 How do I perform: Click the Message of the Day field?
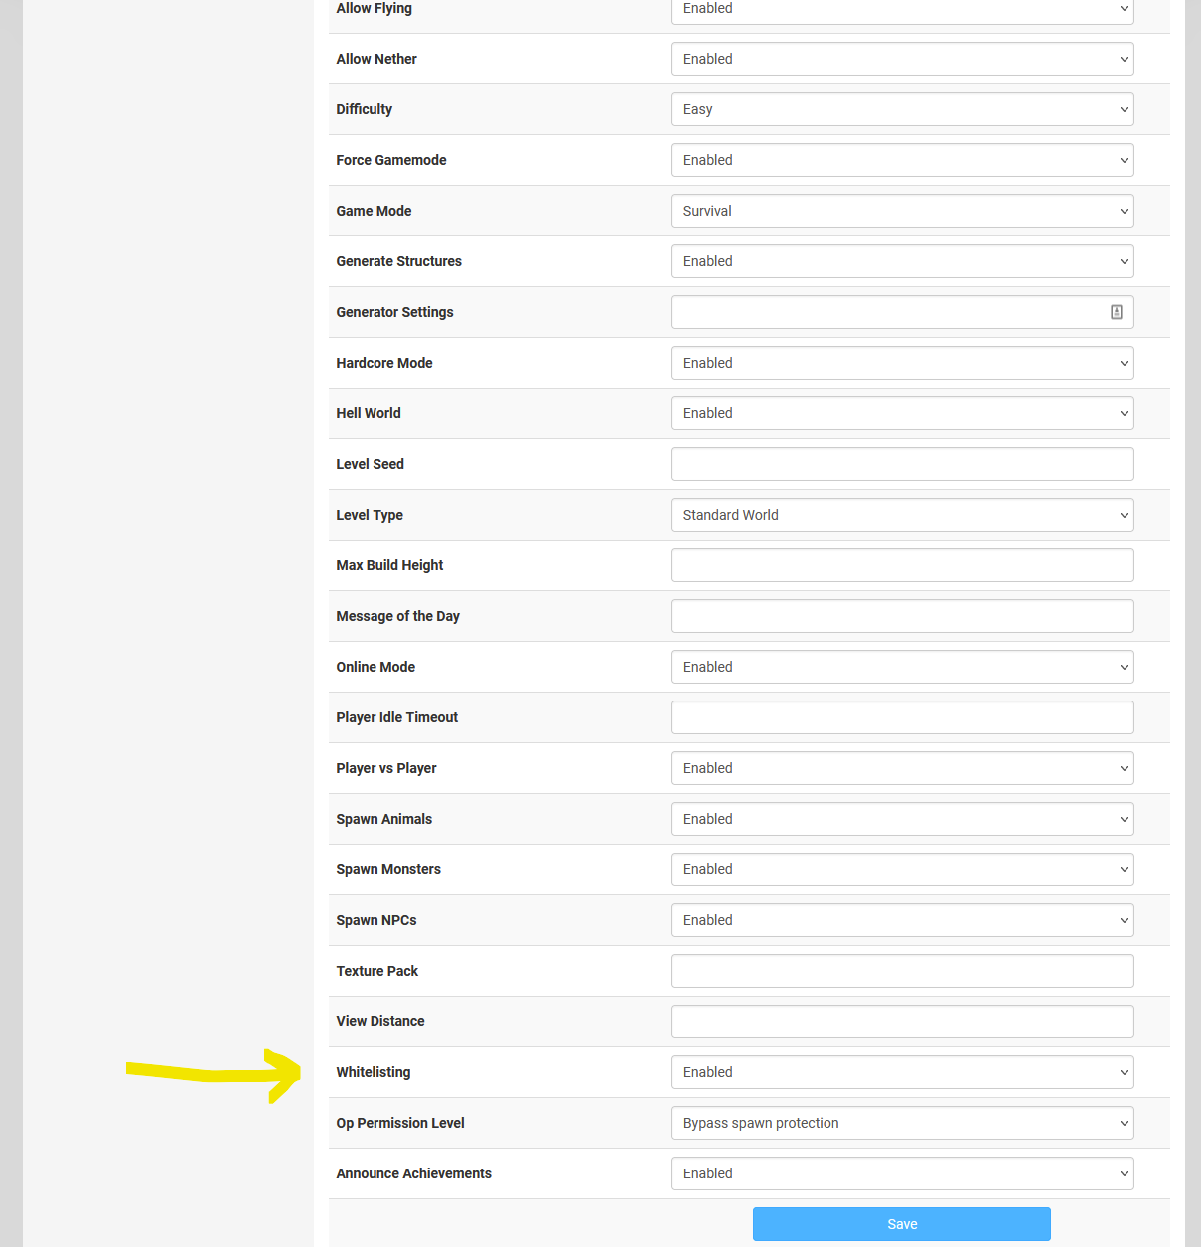(901, 616)
